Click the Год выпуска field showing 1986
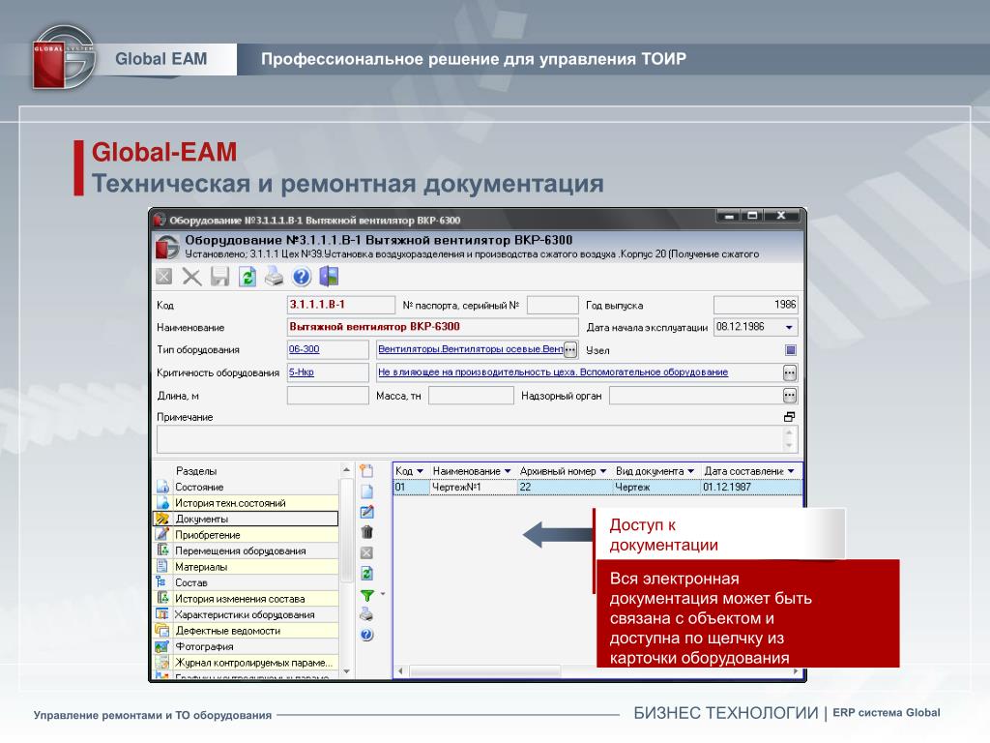This screenshot has width=990, height=743. coord(756,305)
